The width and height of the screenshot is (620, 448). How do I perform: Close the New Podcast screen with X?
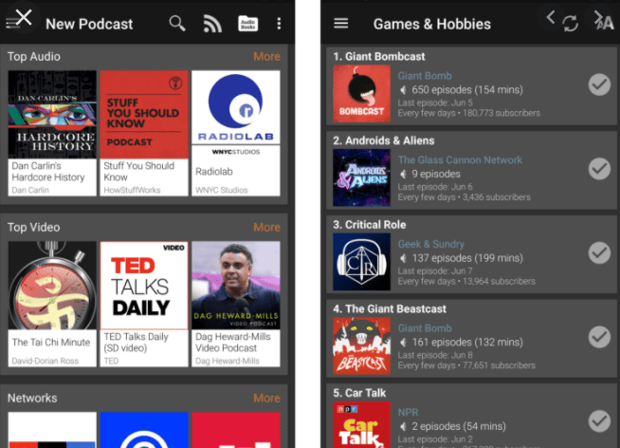(x=24, y=18)
